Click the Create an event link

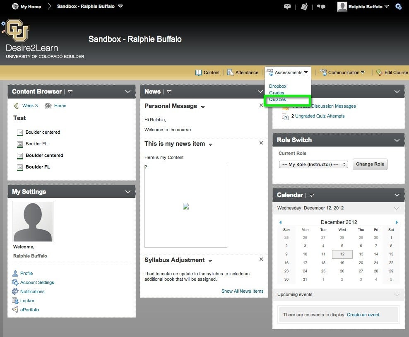click(363, 315)
